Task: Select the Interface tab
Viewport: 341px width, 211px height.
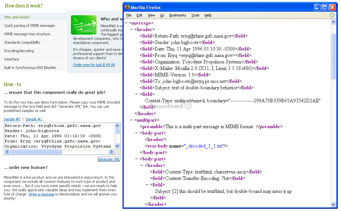Action: point(33,59)
